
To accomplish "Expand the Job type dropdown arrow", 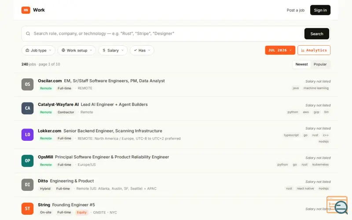I will pos(50,50).
